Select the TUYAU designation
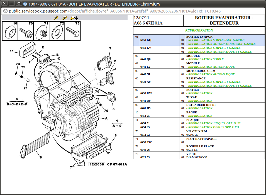266x195 pixels. 192,97
